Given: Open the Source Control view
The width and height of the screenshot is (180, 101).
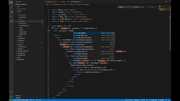Looking at the screenshot, I should [x=11, y=12].
